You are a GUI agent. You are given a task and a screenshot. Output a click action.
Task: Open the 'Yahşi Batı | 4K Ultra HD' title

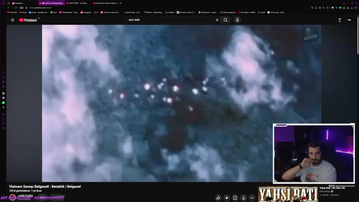click(x=332, y=188)
